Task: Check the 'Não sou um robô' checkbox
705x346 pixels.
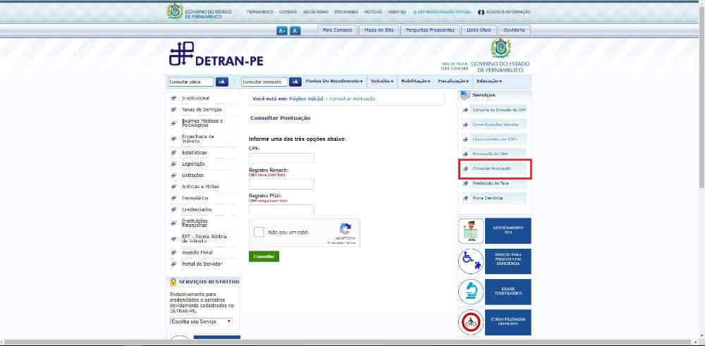Action: [259, 233]
